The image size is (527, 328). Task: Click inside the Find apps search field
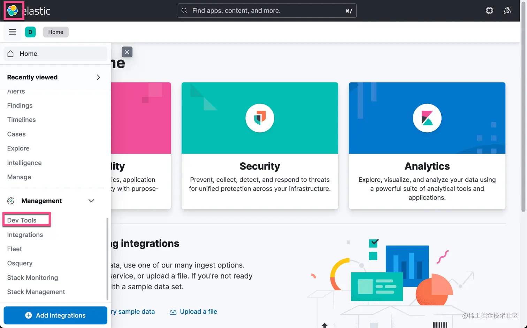pos(267,10)
